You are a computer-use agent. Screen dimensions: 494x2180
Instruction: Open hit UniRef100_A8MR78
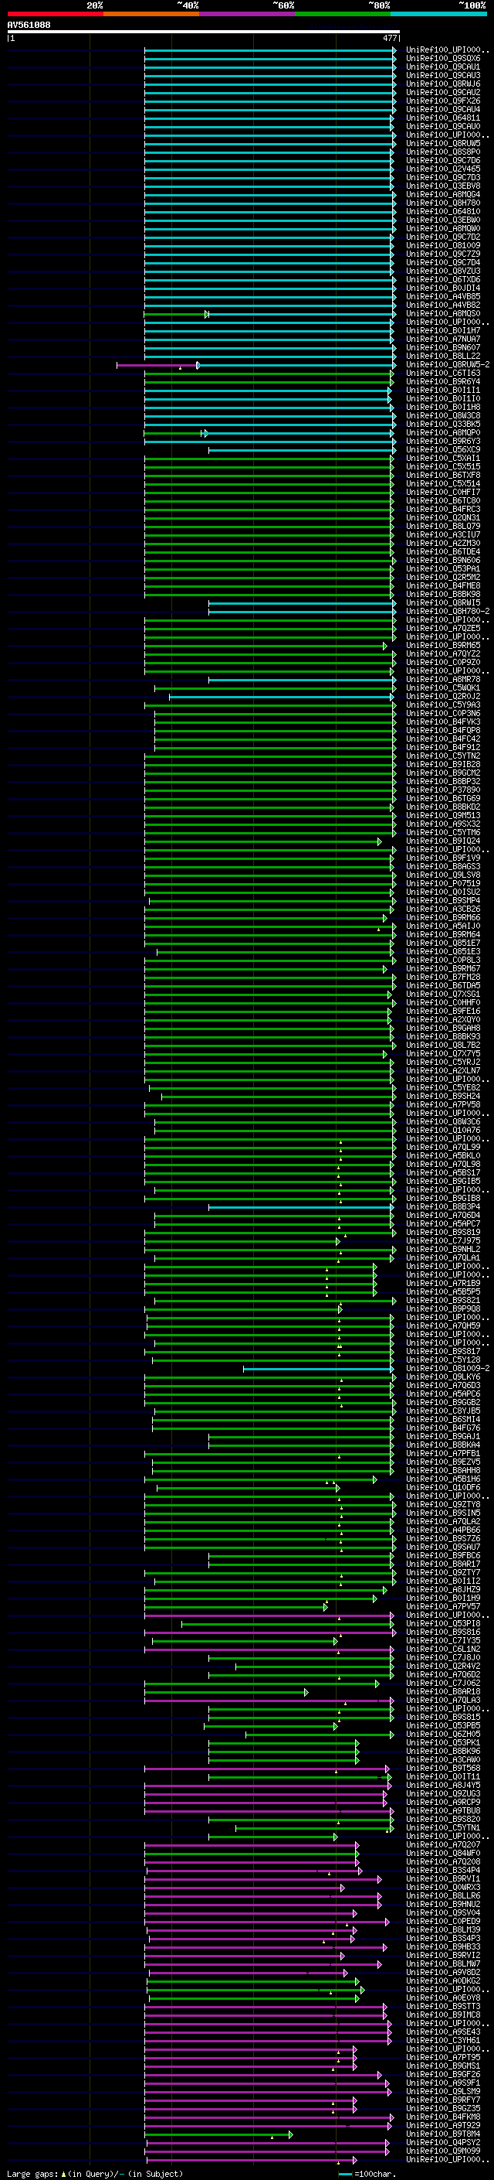(x=443, y=680)
